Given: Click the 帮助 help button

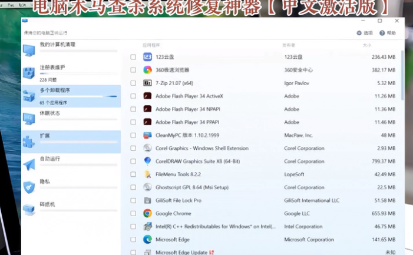Looking at the screenshot, I should (388, 33).
